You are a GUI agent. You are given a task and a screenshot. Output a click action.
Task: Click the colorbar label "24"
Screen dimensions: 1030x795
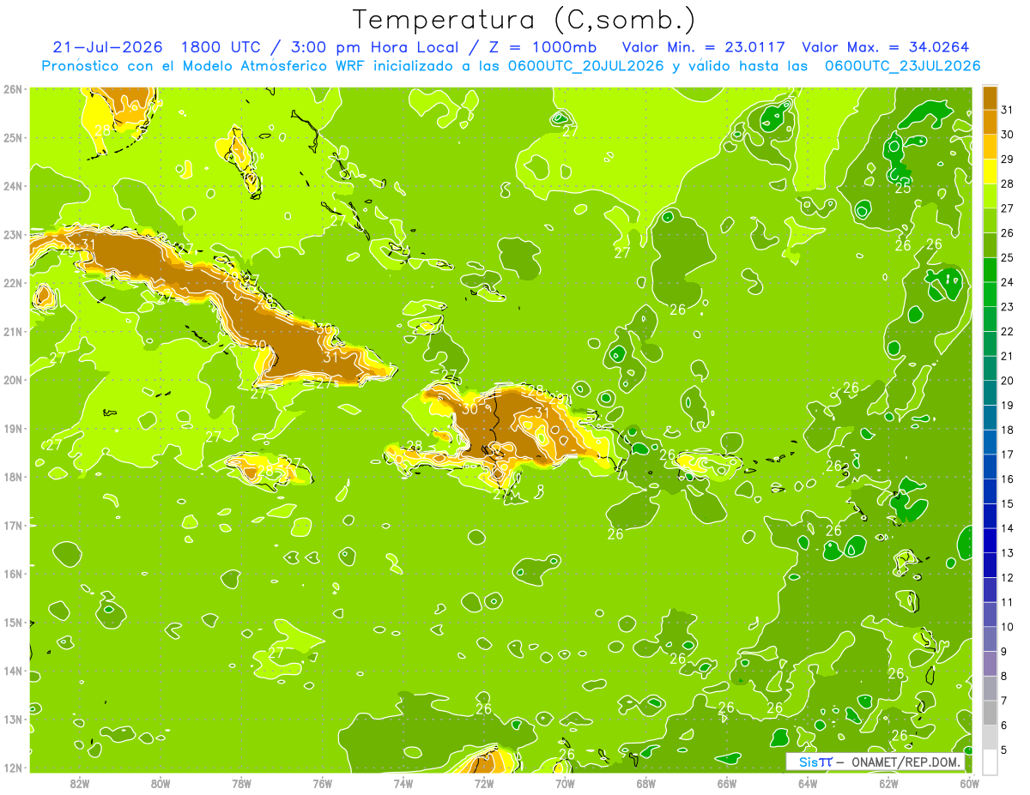pos(1007,282)
